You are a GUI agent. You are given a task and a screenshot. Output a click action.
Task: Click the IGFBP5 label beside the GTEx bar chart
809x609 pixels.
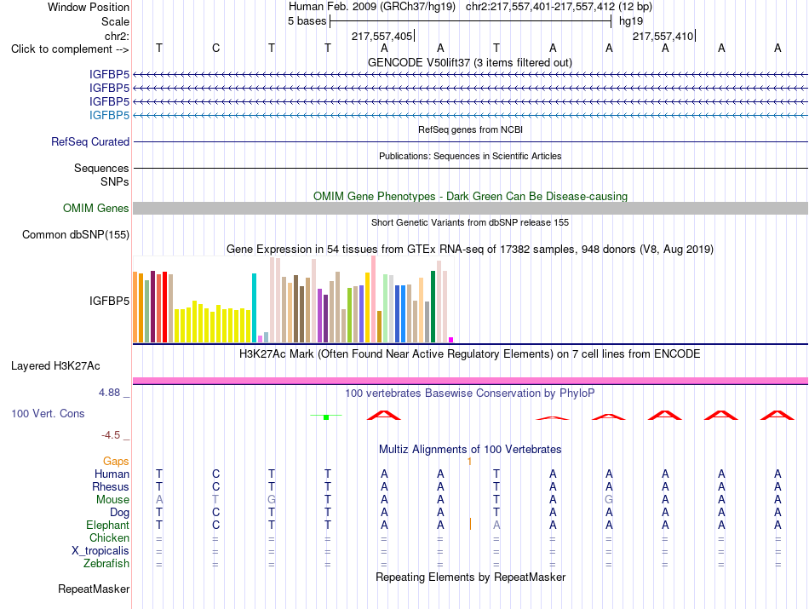click(109, 301)
